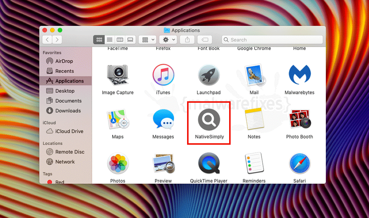Select the Safari compass icon
The height and width of the screenshot is (218, 369).
tap(300, 163)
